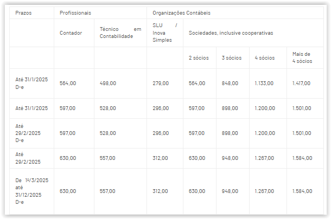
Task: Select the 848,00 value under 3 sócios
Action: [230, 83]
